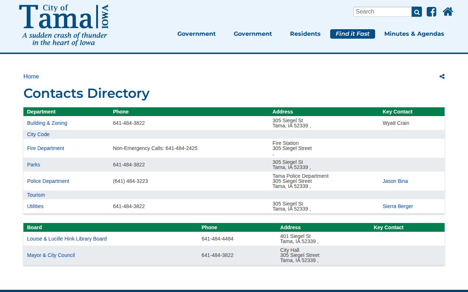The image size is (468, 292).
Task: Focus the Search text field
Action: click(x=382, y=12)
